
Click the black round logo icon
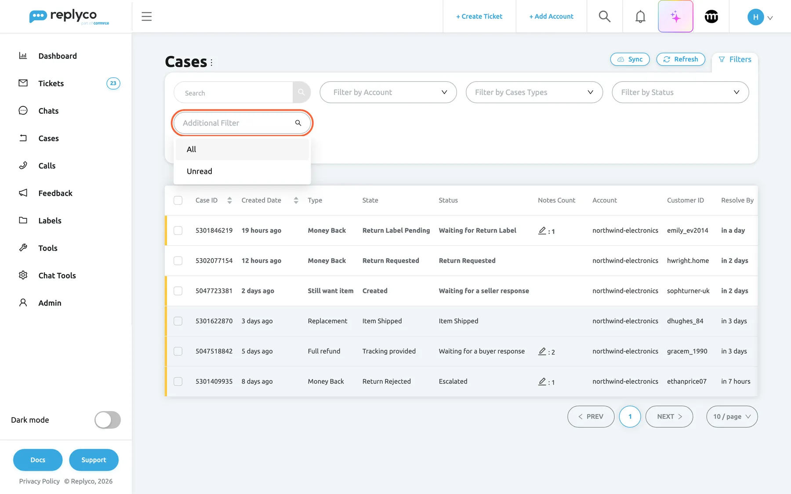(711, 17)
